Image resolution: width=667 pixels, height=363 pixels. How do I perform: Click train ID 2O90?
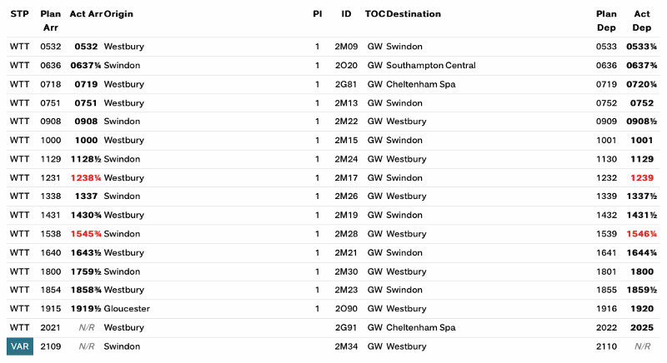pos(346,309)
